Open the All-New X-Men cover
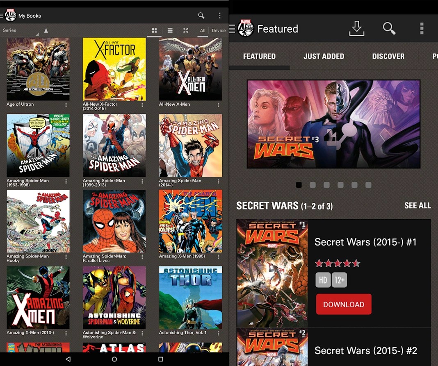Image resolution: width=438 pixels, height=366 pixels. (191, 69)
